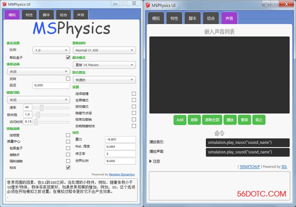Click 移除全部 to remove all sounds
Viewport: 296px width, 207px height.
[x=212, y=120]
